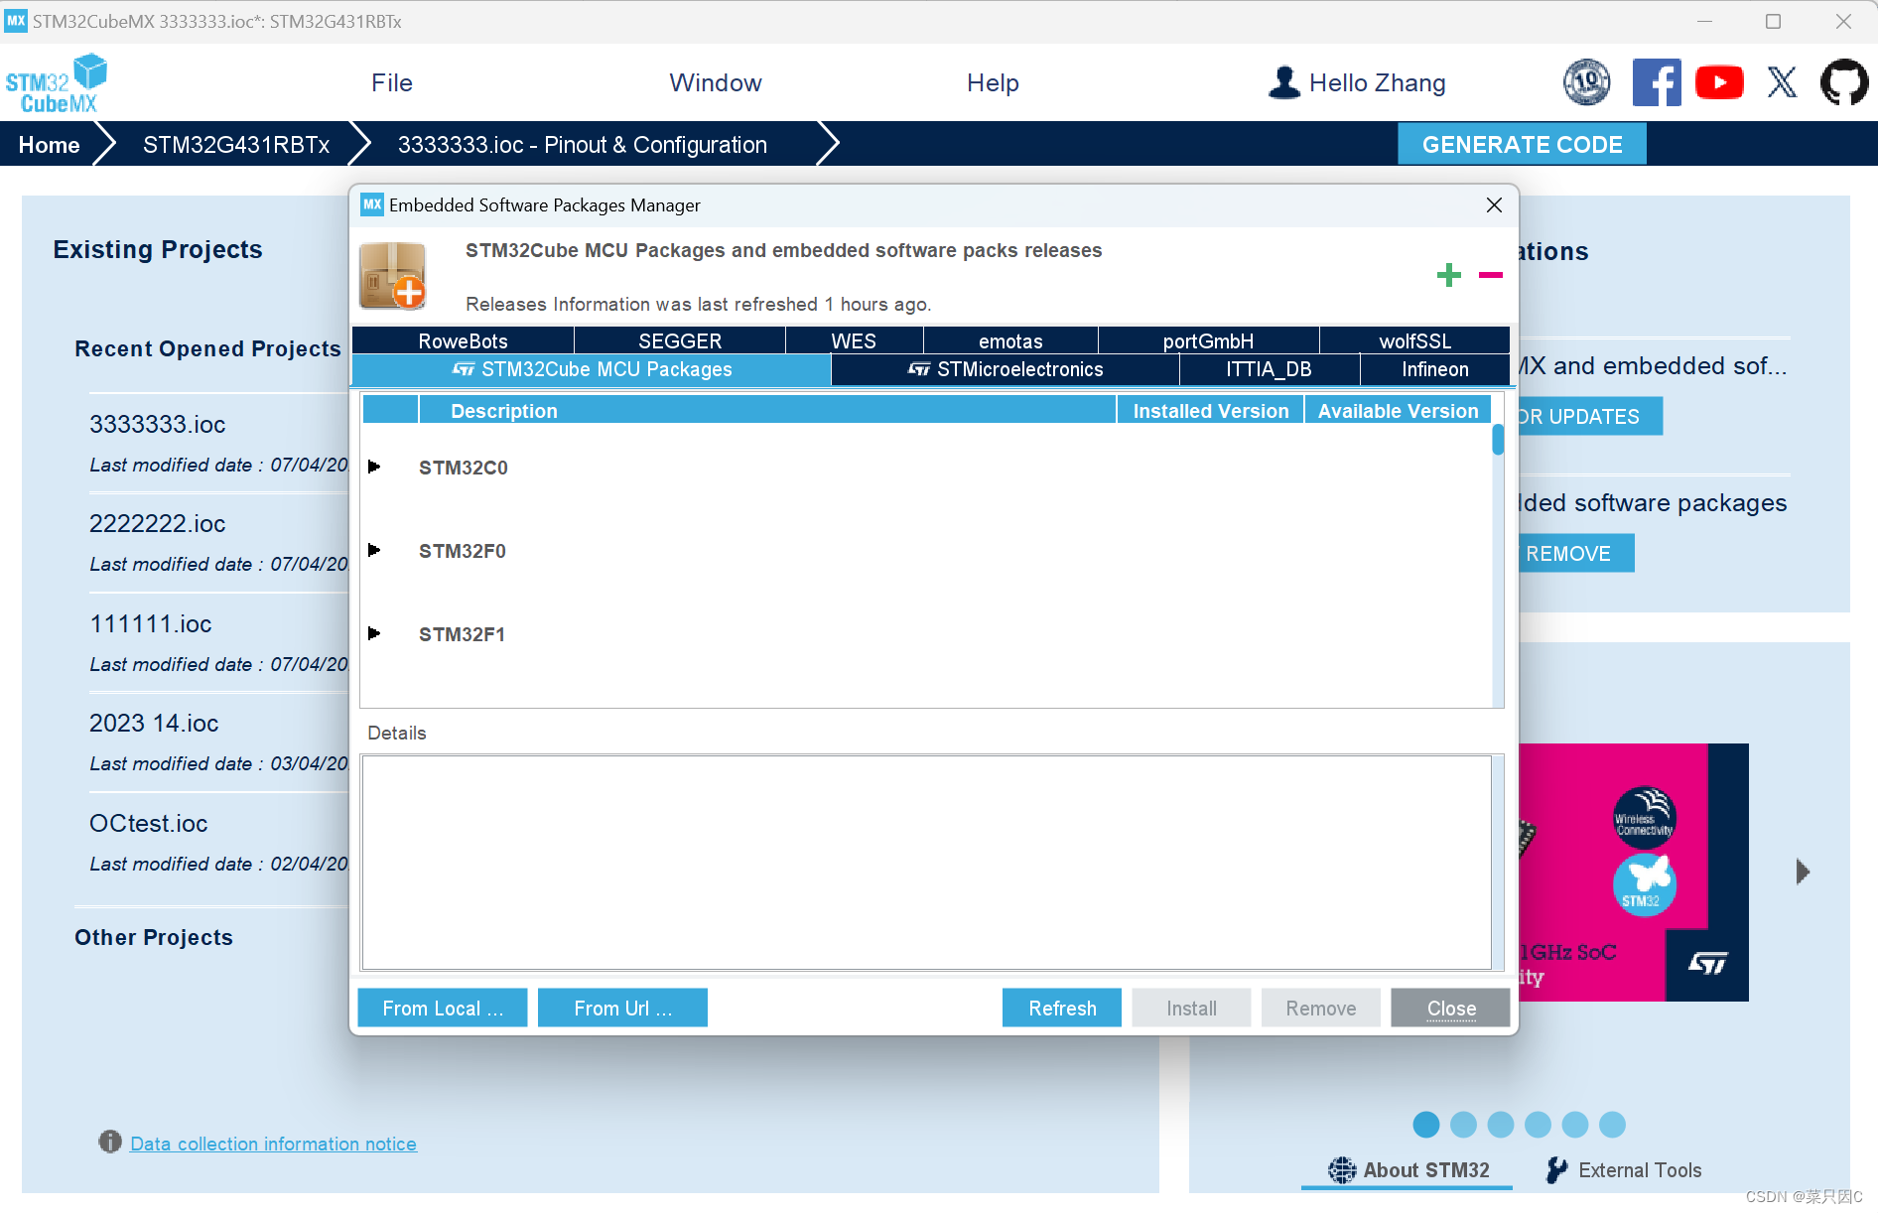The height and width of the screenshot is (1213, 1878).
Task: Expand the STM32F0 package row
Action: tap(374, 550)
